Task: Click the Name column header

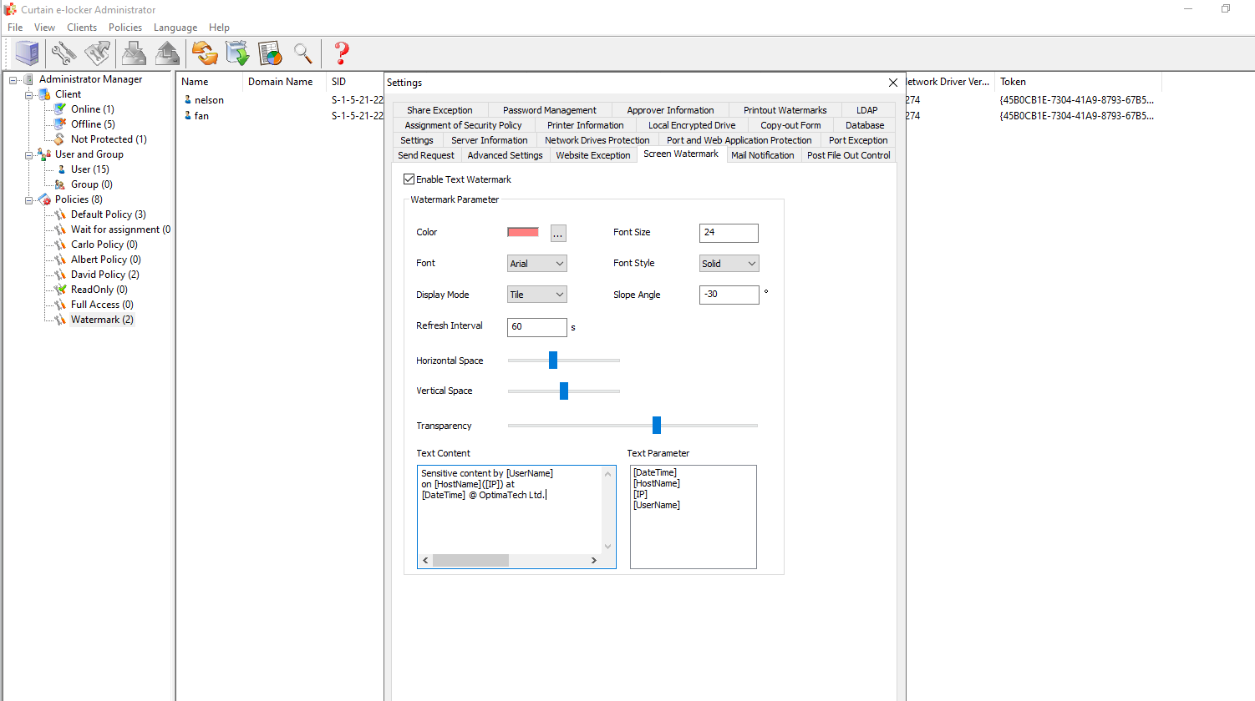Action: point(209,82)
